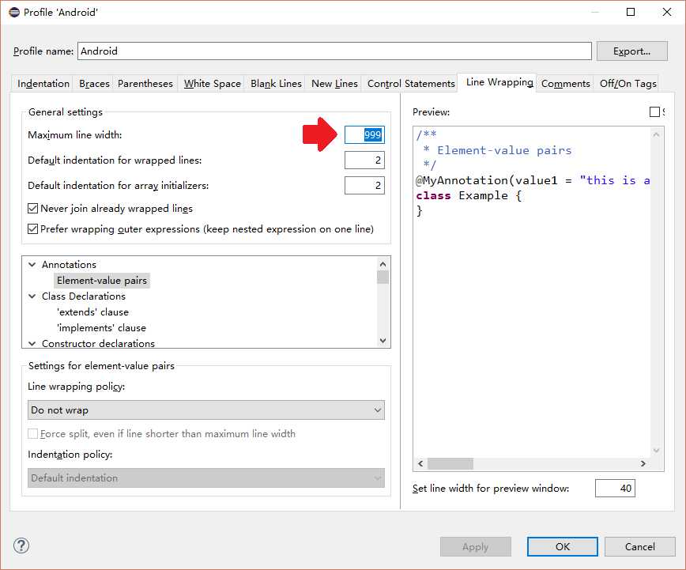Viewport: 686px width, 570px height.
Task: Click the preview vertical scroll-down arrow
Action: pyautogui.click(x=656, y=451)
